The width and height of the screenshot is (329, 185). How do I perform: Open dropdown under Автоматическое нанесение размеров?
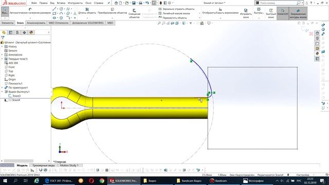pyautogui.click(x=30, y=18)
